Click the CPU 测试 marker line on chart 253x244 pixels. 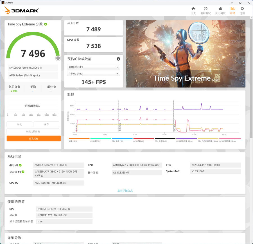173,117
